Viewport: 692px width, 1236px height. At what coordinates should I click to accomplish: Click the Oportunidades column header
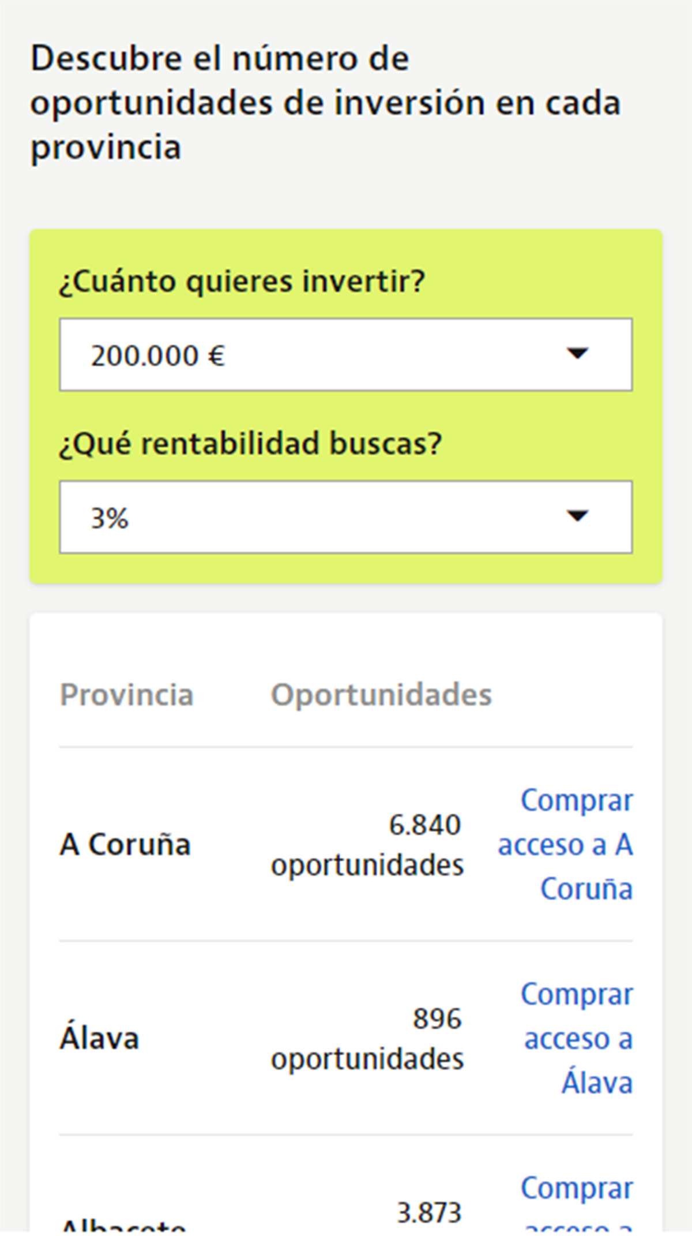[x=381, y=695]
